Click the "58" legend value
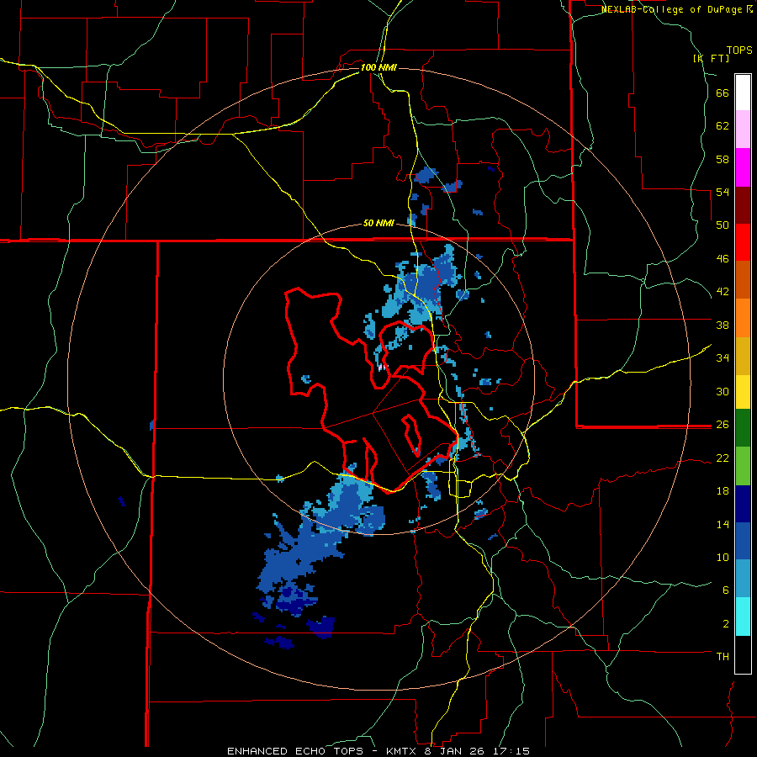This screenshot has height=757, width=757. (723, 159)
